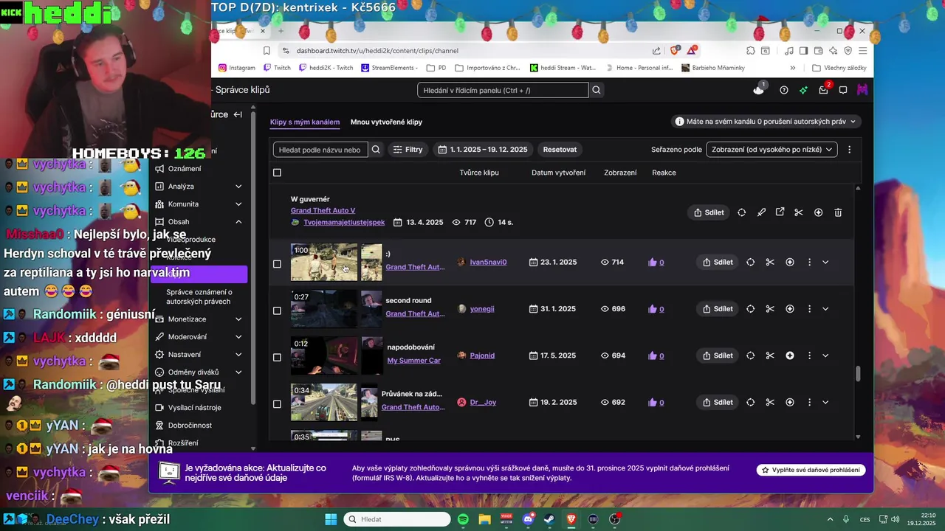
Task: Click the Zobrazení column header
Action: point(620,173)
